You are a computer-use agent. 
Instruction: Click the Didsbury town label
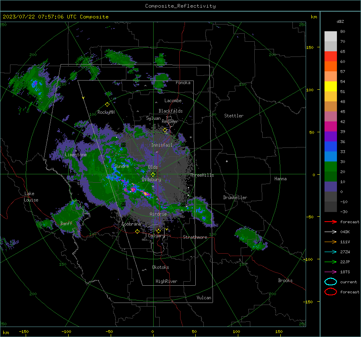coord(151,180)
